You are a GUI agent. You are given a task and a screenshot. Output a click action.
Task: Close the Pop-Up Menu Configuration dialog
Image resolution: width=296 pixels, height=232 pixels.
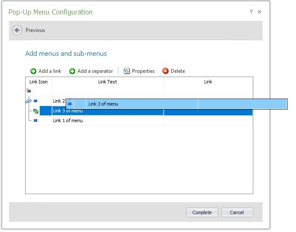click(x=260, y=12)
